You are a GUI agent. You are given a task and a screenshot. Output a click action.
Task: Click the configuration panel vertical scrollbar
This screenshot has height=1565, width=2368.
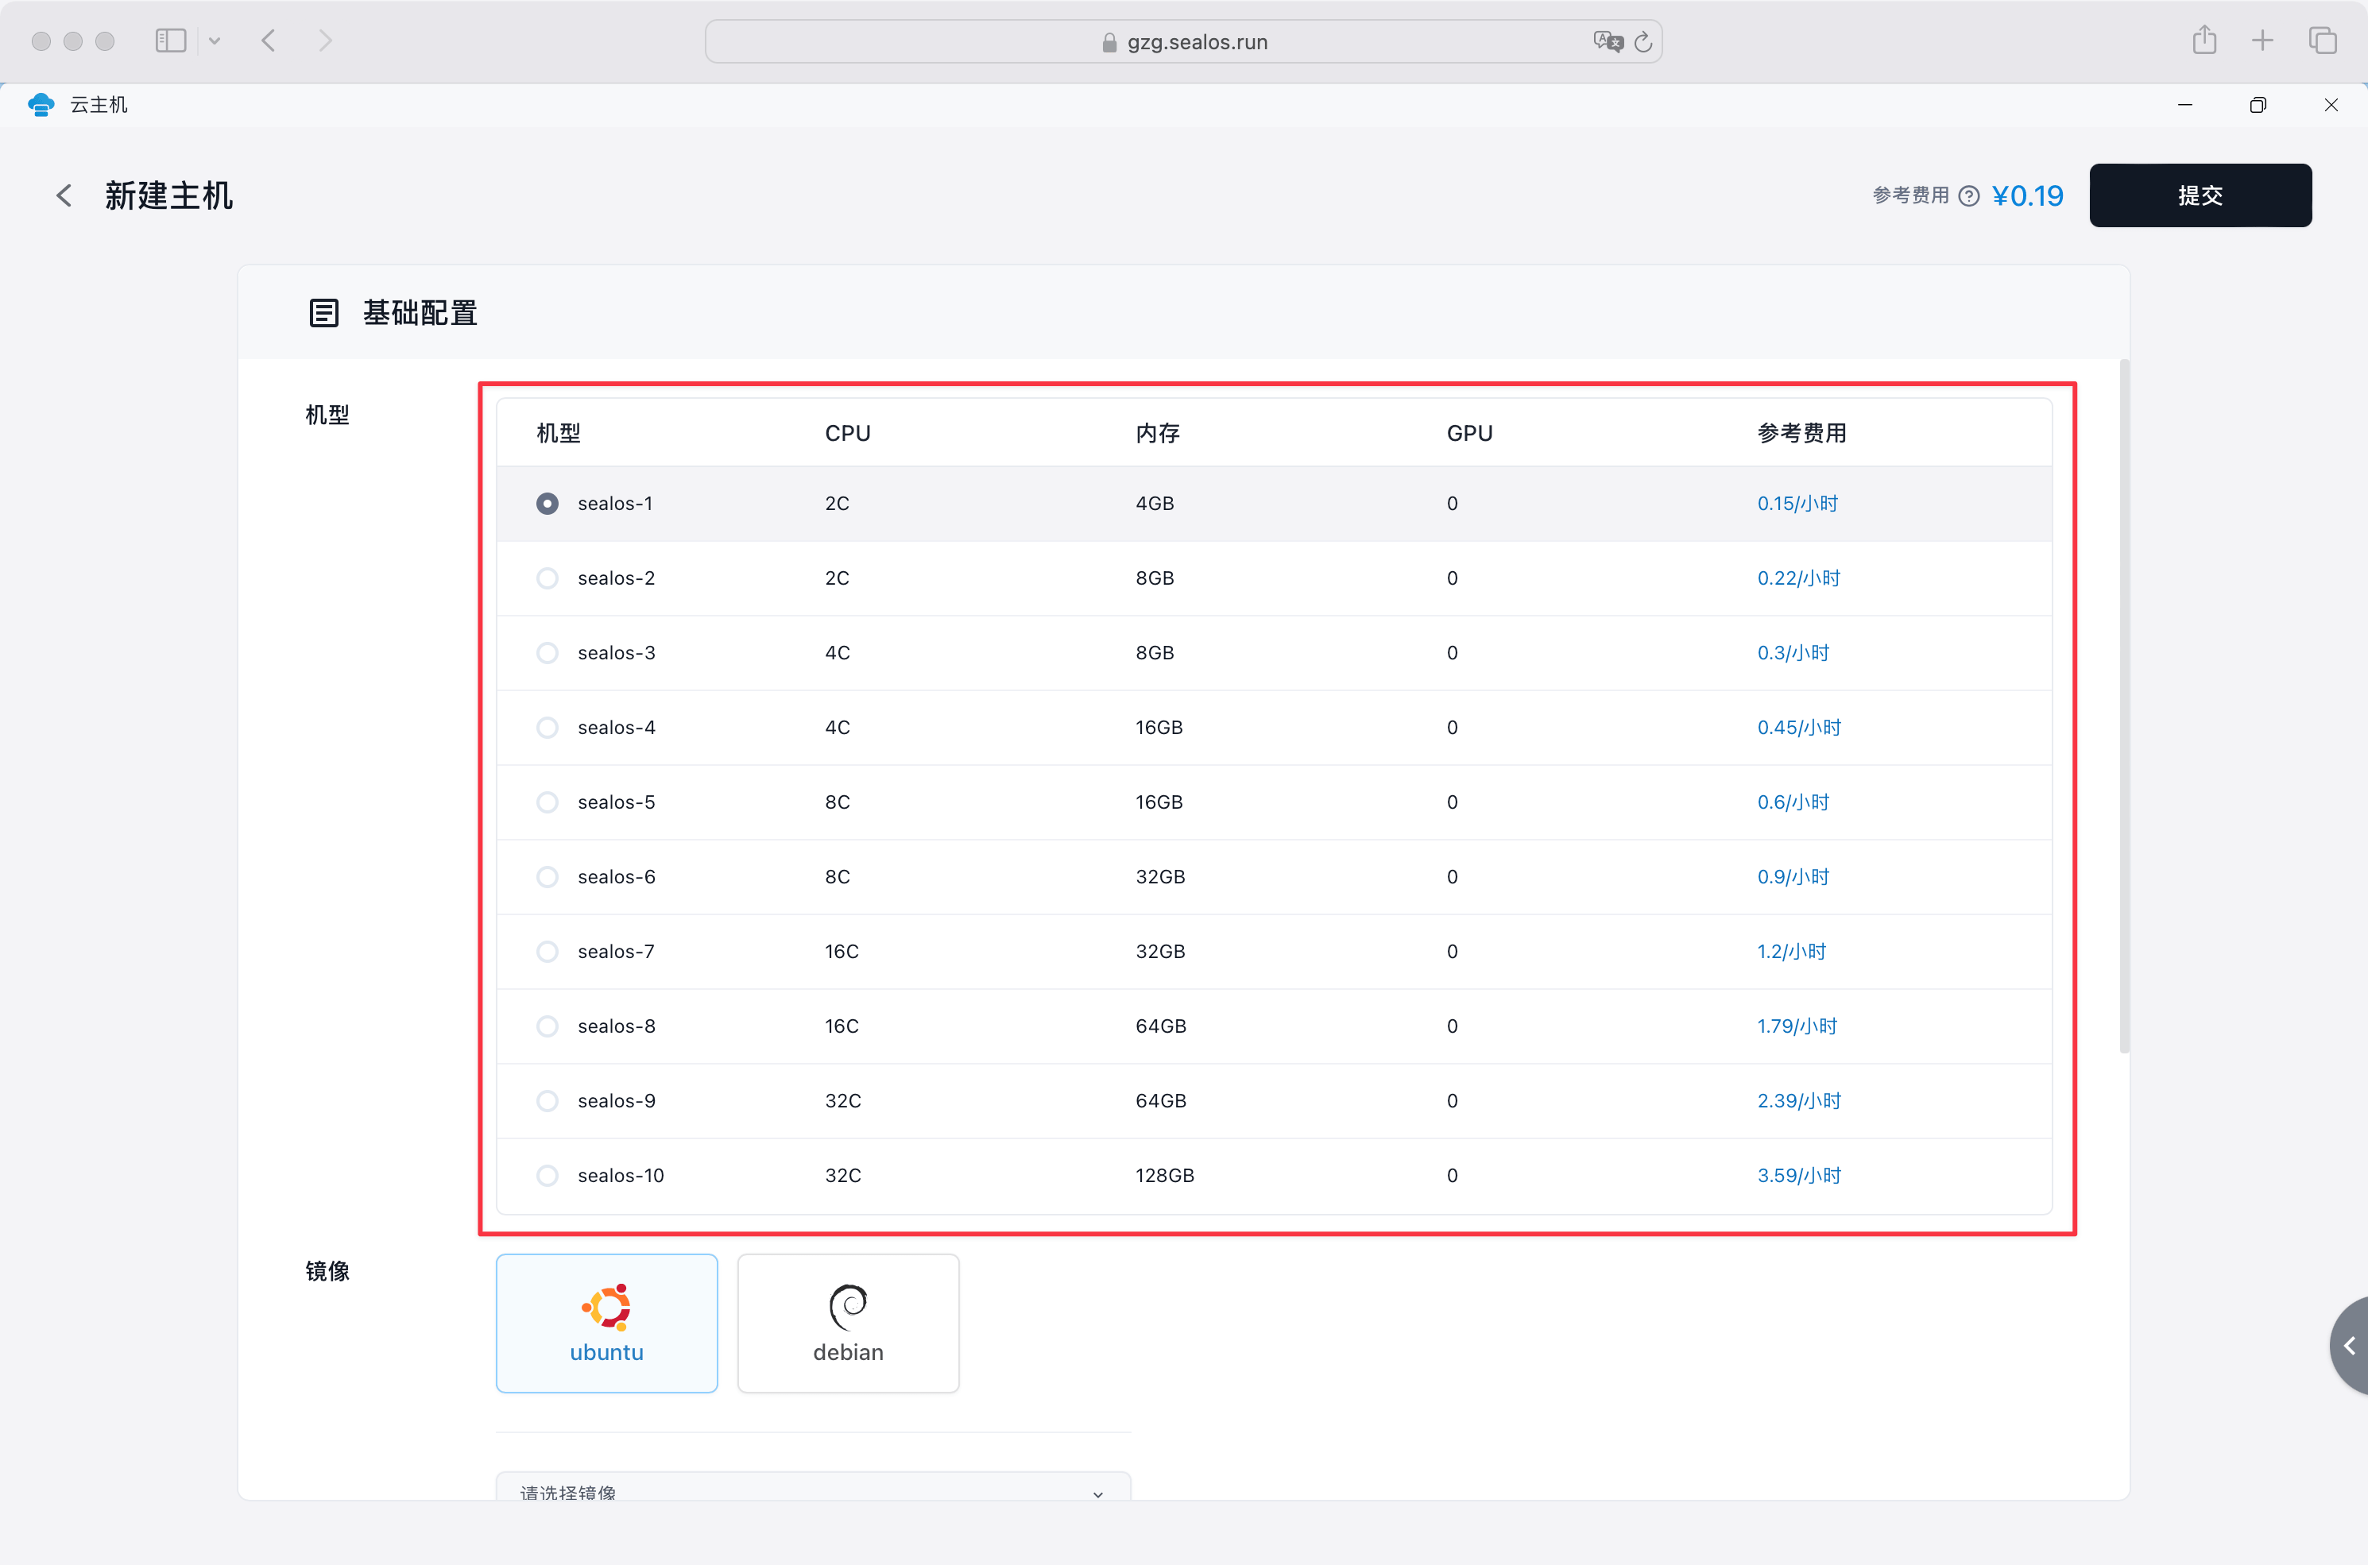pos(2124,707)
